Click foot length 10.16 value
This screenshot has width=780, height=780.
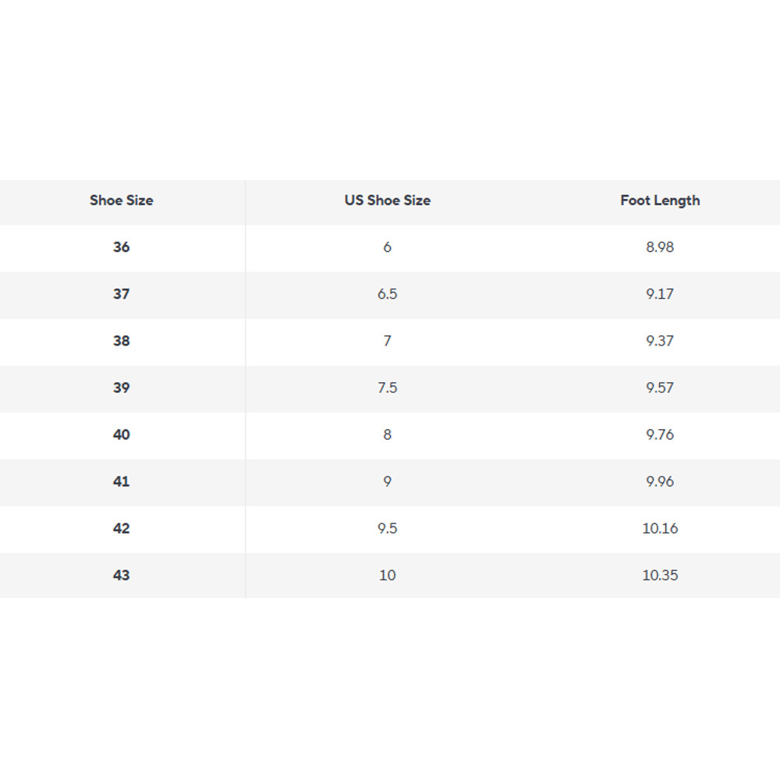pos(660,528)
